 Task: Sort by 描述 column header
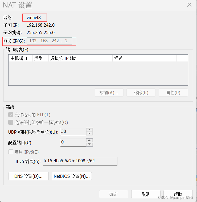coord(145,58)
